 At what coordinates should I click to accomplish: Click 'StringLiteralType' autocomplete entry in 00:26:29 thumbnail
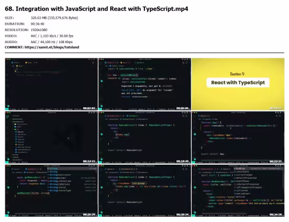tap(60, 190)
